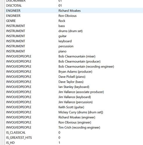Select the IS_CLASSICAL field name
The width and height of the screenshot is (143, 145).
[x=16, y=133]
